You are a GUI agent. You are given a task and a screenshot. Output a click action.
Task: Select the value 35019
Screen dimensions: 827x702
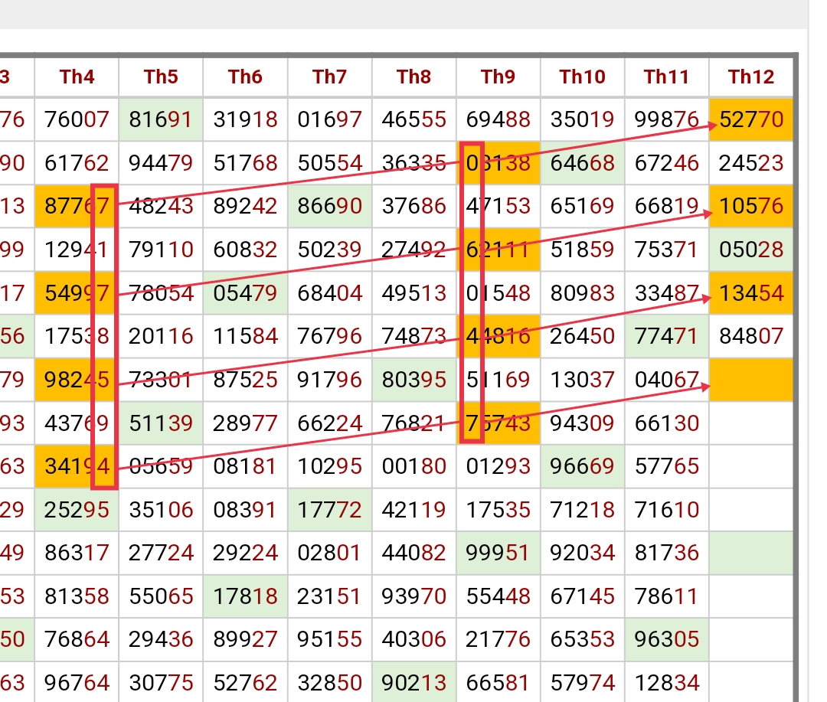click(x=583, y=119)
